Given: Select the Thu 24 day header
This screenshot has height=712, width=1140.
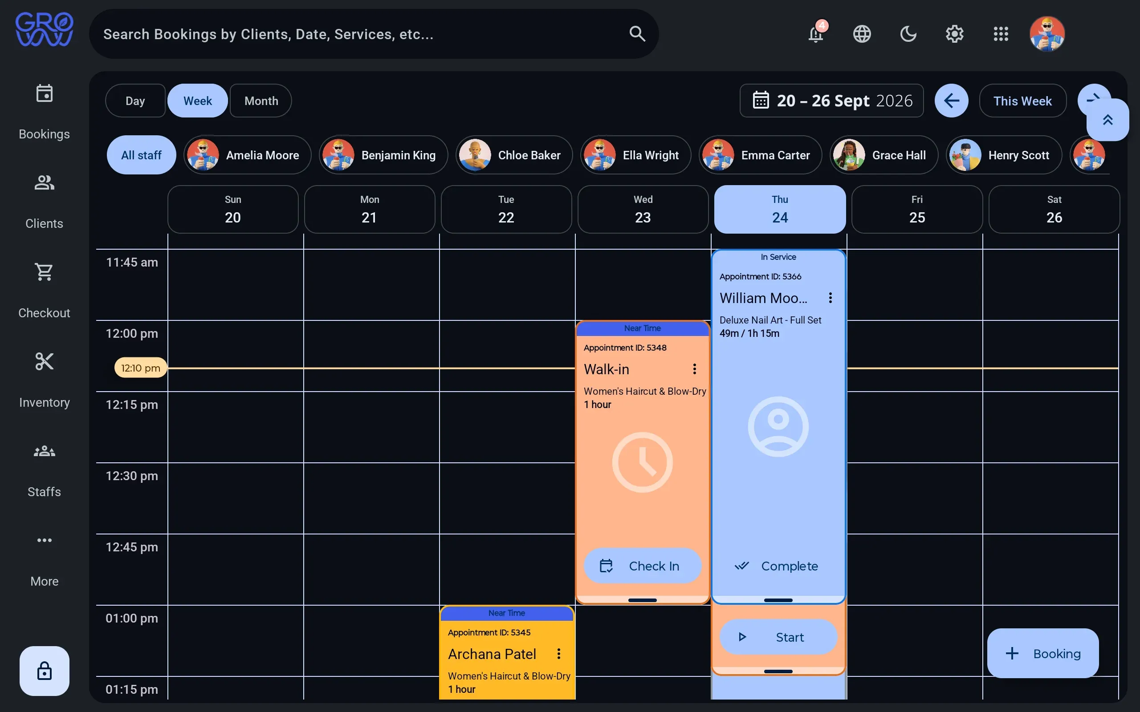Looking at the screenshot, I should 780,209.
